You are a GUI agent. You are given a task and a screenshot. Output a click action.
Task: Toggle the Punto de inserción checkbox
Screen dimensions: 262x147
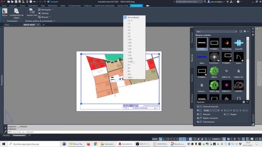point(198,107)
